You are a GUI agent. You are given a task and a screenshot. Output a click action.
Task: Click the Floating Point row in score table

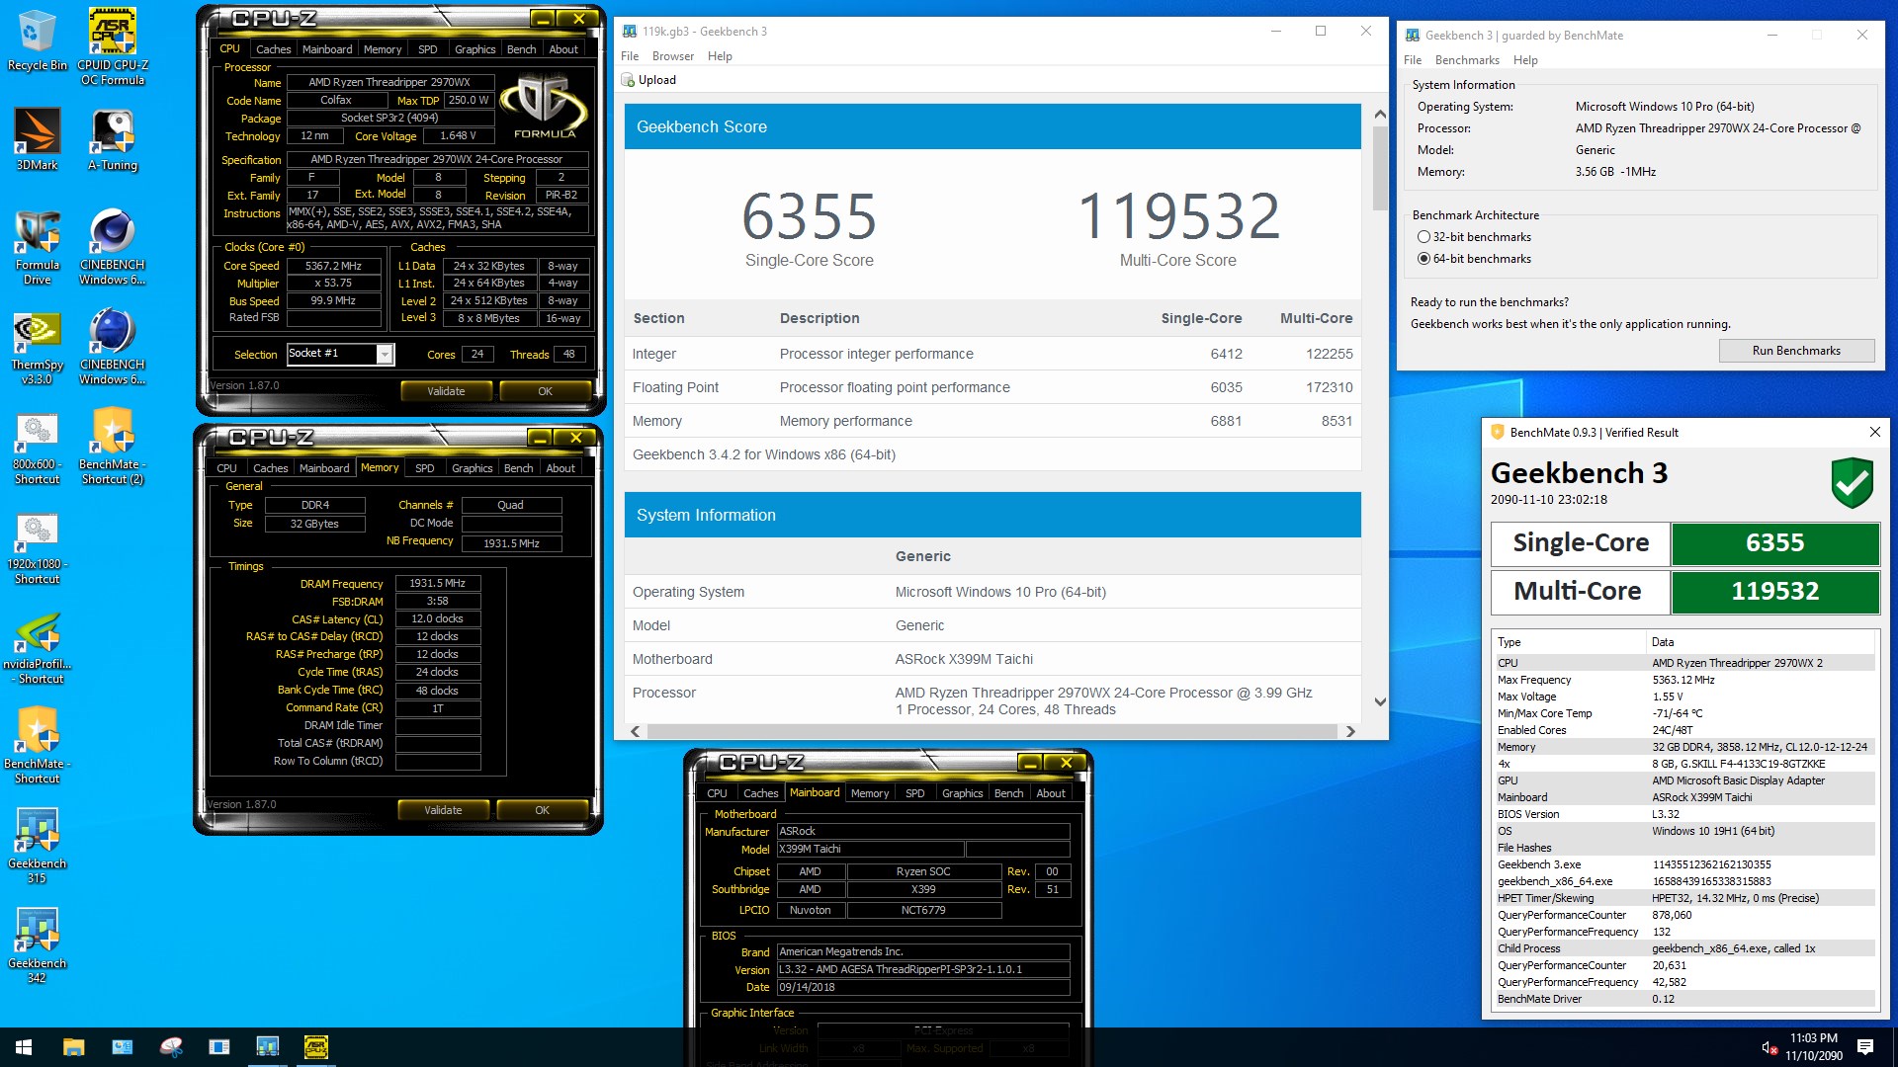pyautogui.click(x=992, y=387)
